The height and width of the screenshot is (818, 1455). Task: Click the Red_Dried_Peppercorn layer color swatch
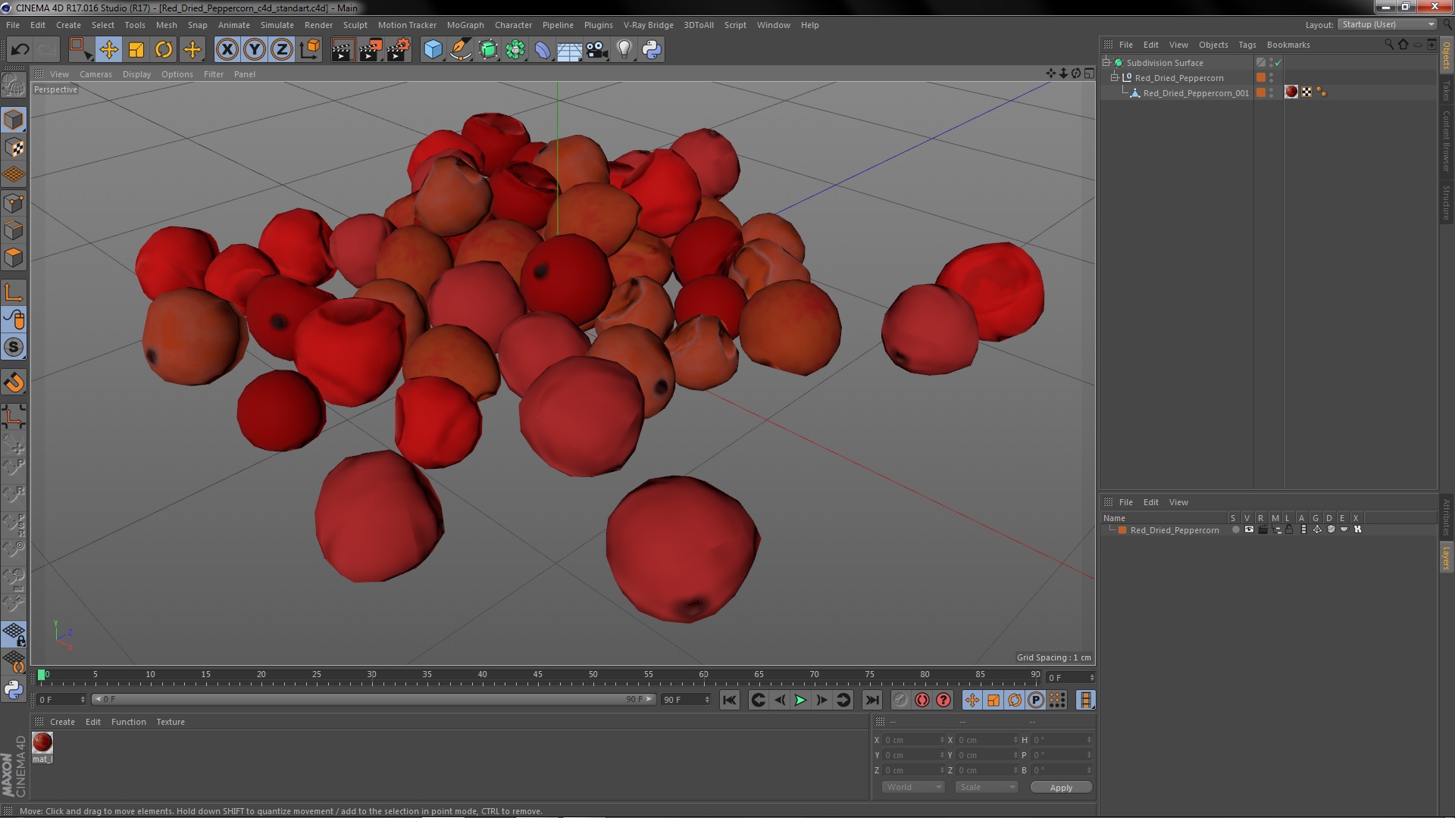click(1122, 530)
